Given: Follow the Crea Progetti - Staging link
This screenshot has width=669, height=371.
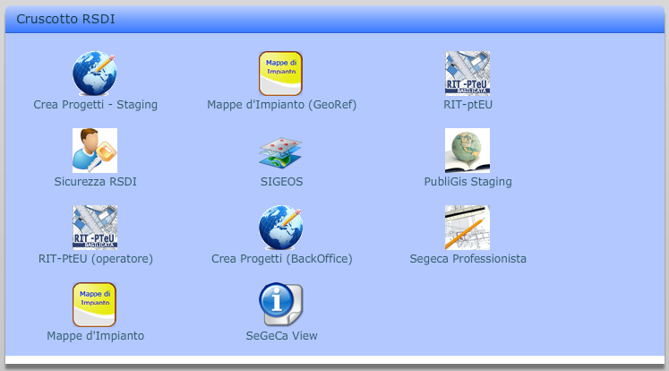Looking at the screenshot, I should click(96, 105).
